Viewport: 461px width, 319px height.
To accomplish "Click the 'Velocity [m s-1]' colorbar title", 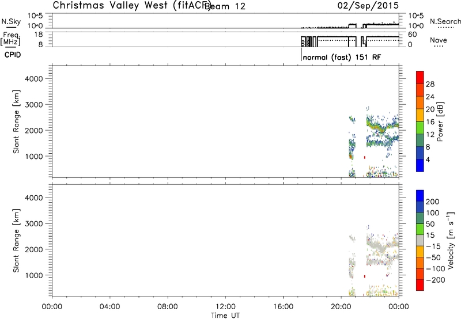I will pyautogui.click(x=451, y=240).
